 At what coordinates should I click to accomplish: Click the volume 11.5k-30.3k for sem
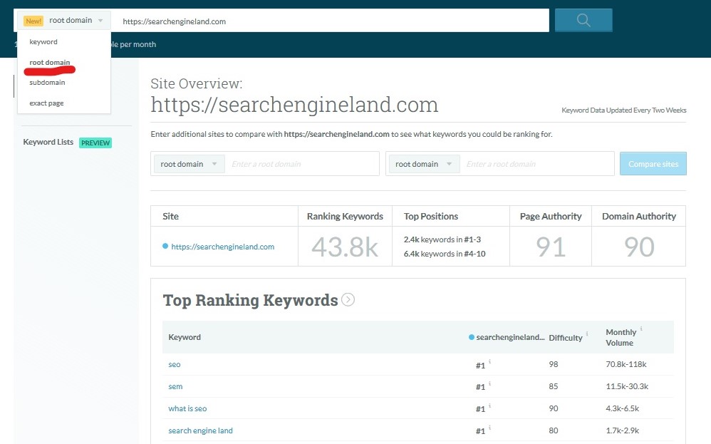coord(627,386)
